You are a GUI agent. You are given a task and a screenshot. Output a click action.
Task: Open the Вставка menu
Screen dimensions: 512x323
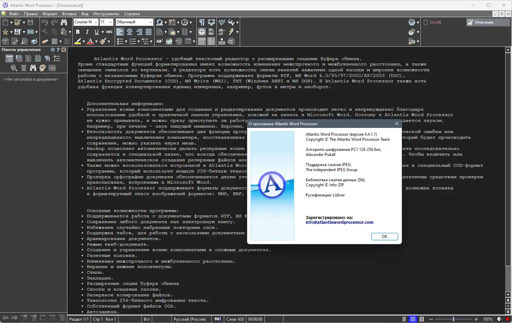pos(69,14)
